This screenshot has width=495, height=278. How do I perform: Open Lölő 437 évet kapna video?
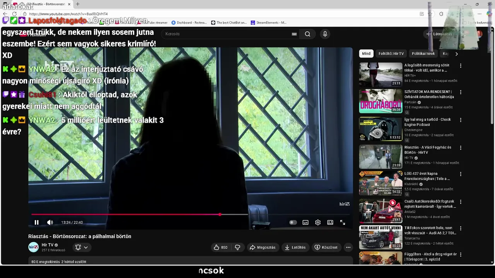click(427, 176)
